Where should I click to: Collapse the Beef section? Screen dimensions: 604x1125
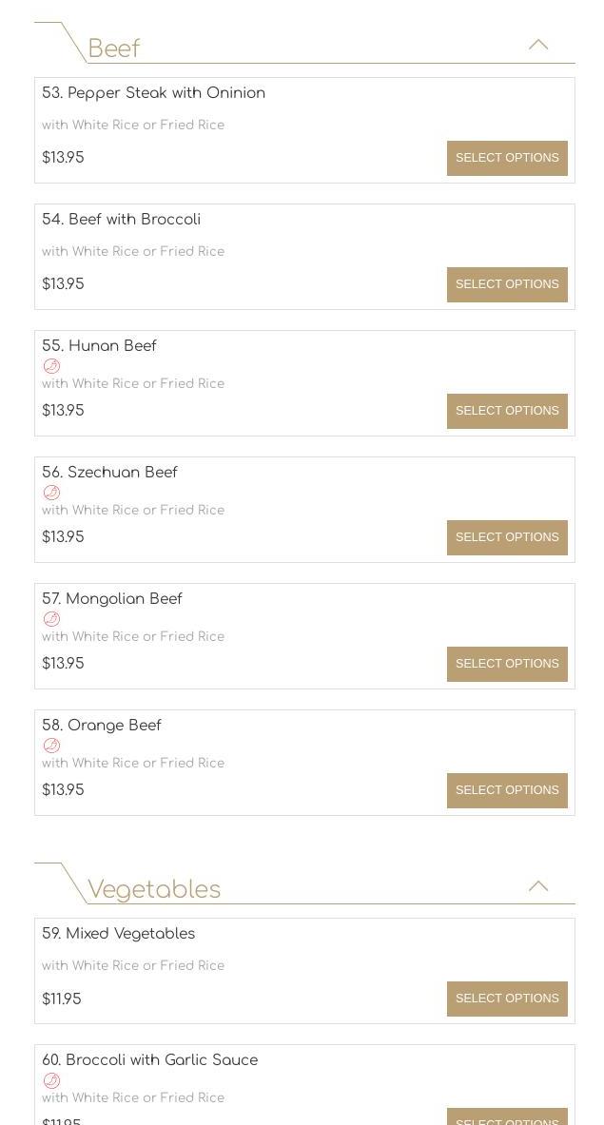point(538,45)
